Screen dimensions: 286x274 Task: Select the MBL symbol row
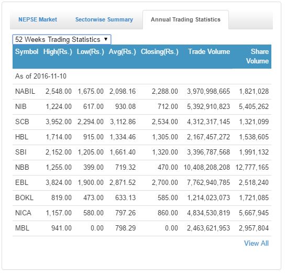pyautogui.click(x=142, y=228)
